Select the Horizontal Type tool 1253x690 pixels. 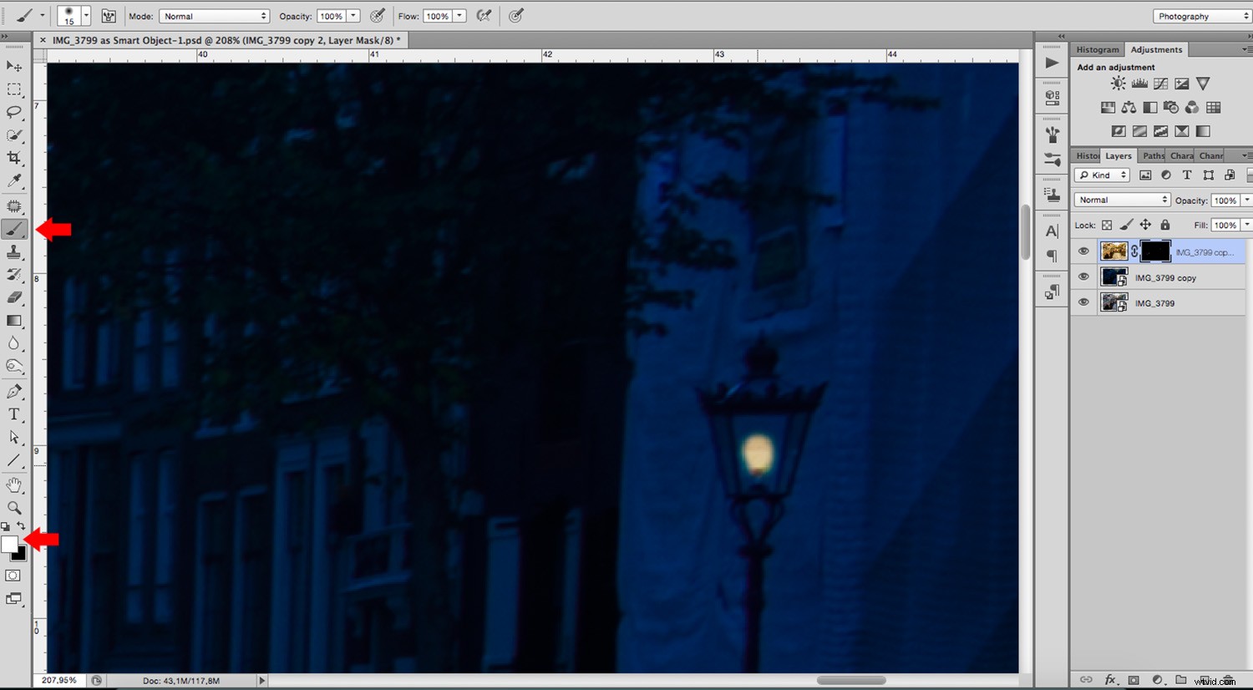[x=13, y=413]
